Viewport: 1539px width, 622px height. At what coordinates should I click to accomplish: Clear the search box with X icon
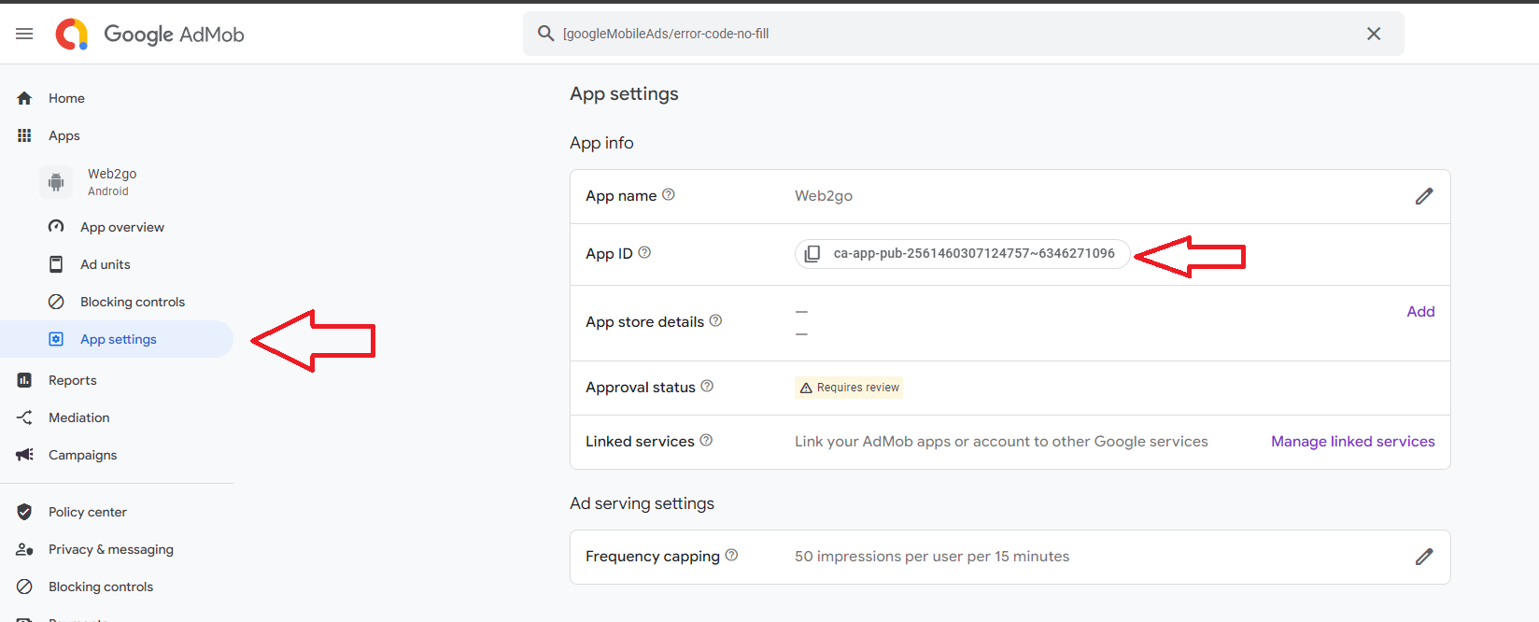pos(1373,34)
